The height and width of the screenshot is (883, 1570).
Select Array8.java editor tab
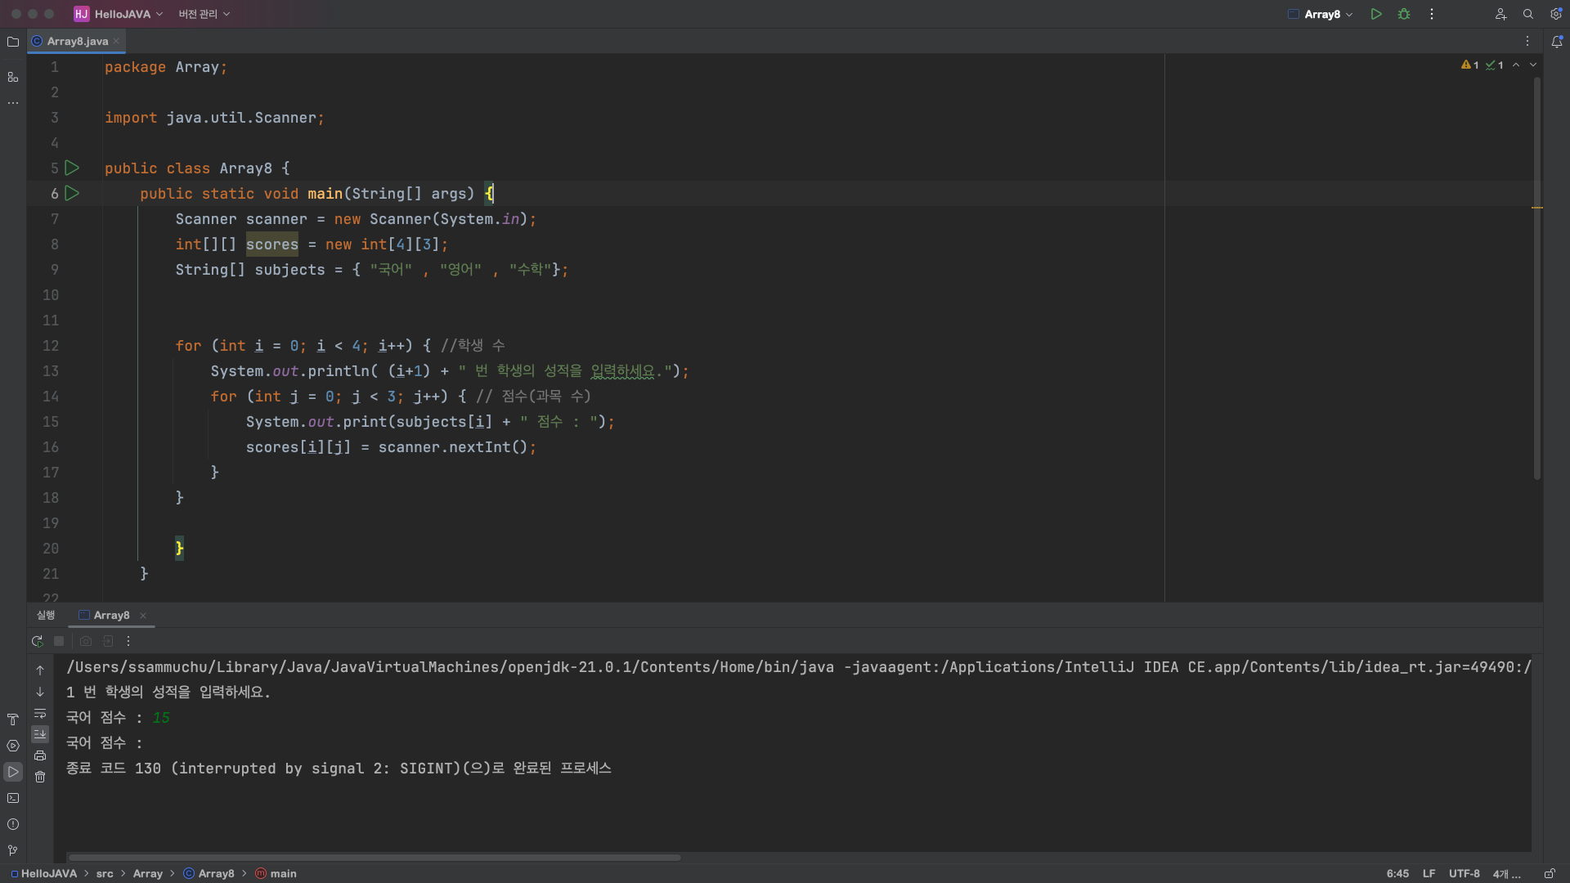(x=77, y=41)
